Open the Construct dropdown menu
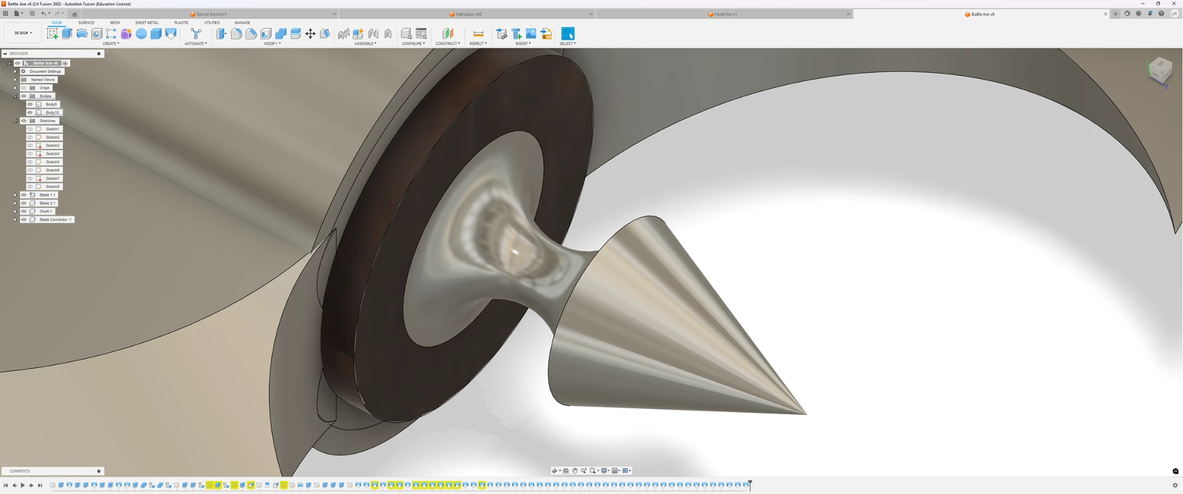Image resolution: width=1183 pixels, height=494 pixels. click(447, 44)
